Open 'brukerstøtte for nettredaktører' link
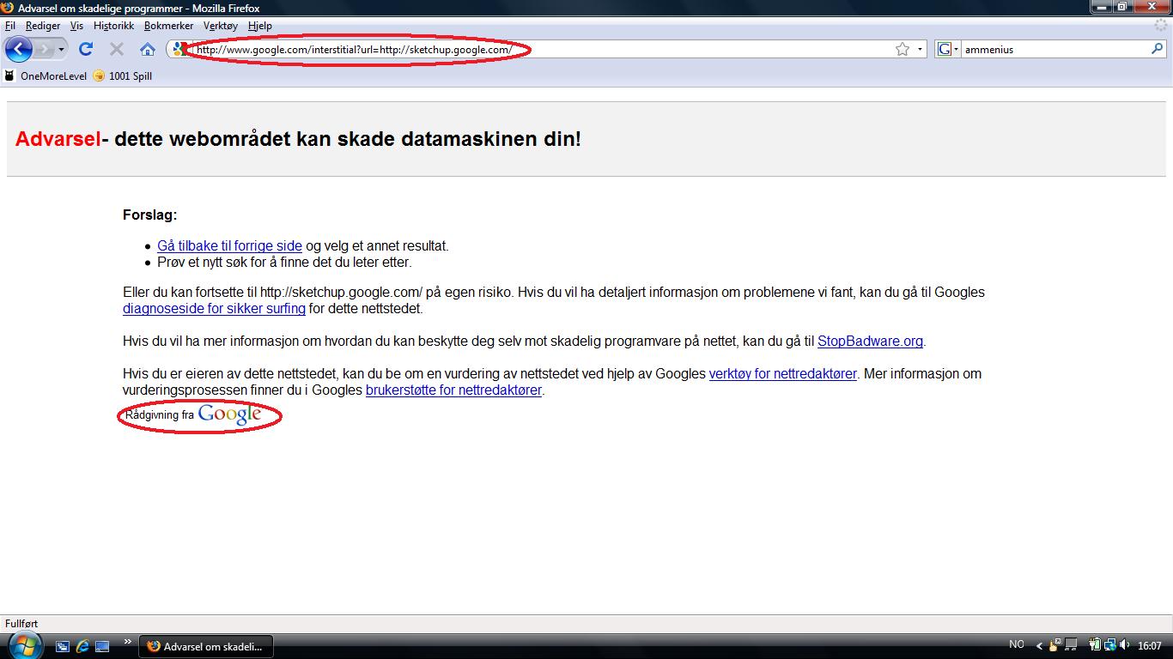This screenshot has height=659, width=1173. (453, 390)
